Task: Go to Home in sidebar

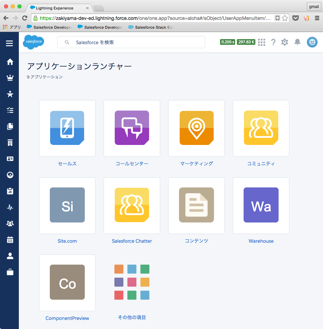Action: point(10,62)
